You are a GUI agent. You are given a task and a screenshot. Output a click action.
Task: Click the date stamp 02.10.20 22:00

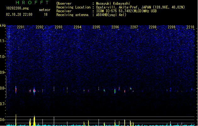click(19, 14)
